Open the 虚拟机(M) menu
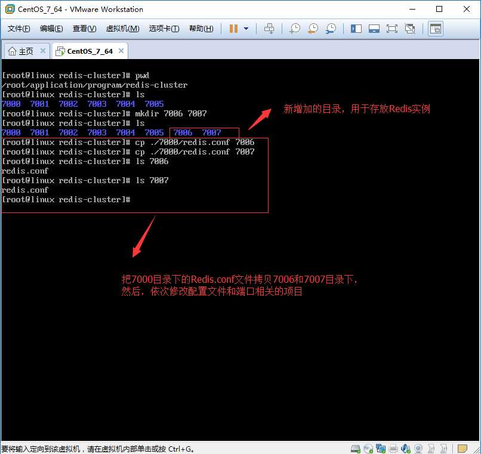Image resolution: width=481 pixels, height=454 pixels. [x=122, y=29]
